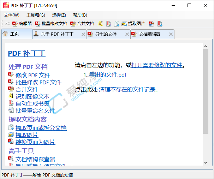Click the icon beside 自动生成书签
214x179 pixels.
[x=11, y=103]
